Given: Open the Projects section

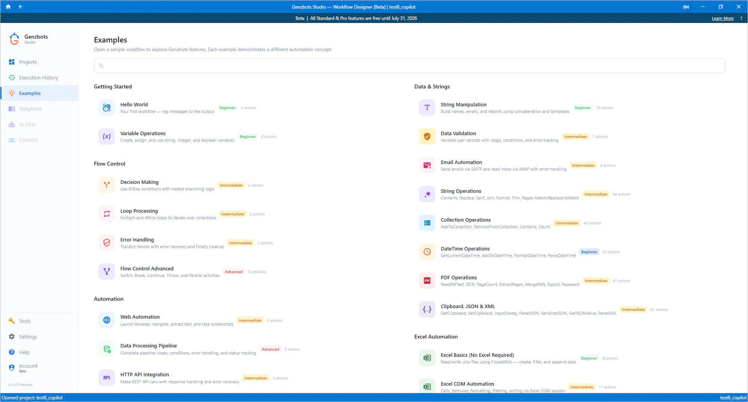Looking at the screenshot, I should tap(39, 62).
